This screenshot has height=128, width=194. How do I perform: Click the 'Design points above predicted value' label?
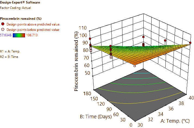(33, 24)
